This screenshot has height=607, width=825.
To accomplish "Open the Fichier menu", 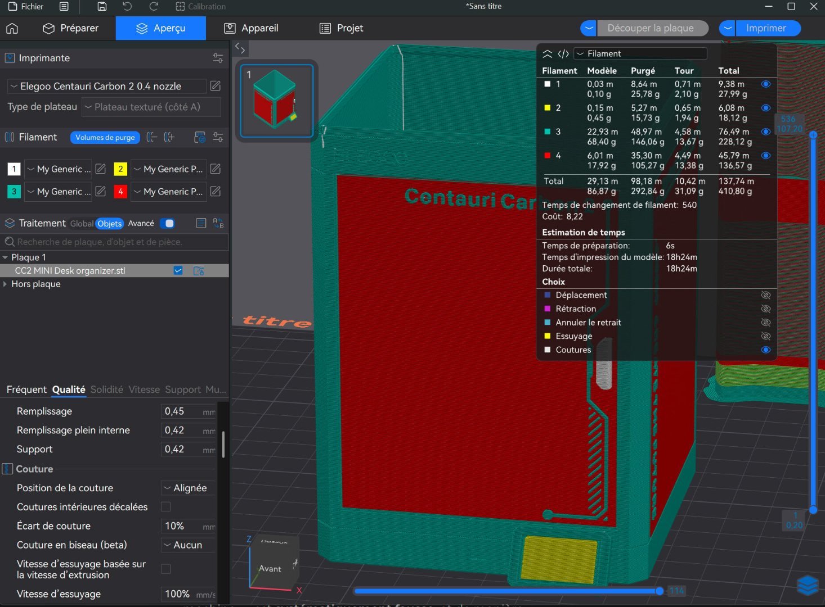I will tap(25, 7).
